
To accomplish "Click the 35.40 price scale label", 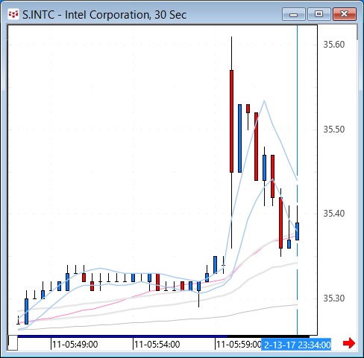I will pos(334,214).
